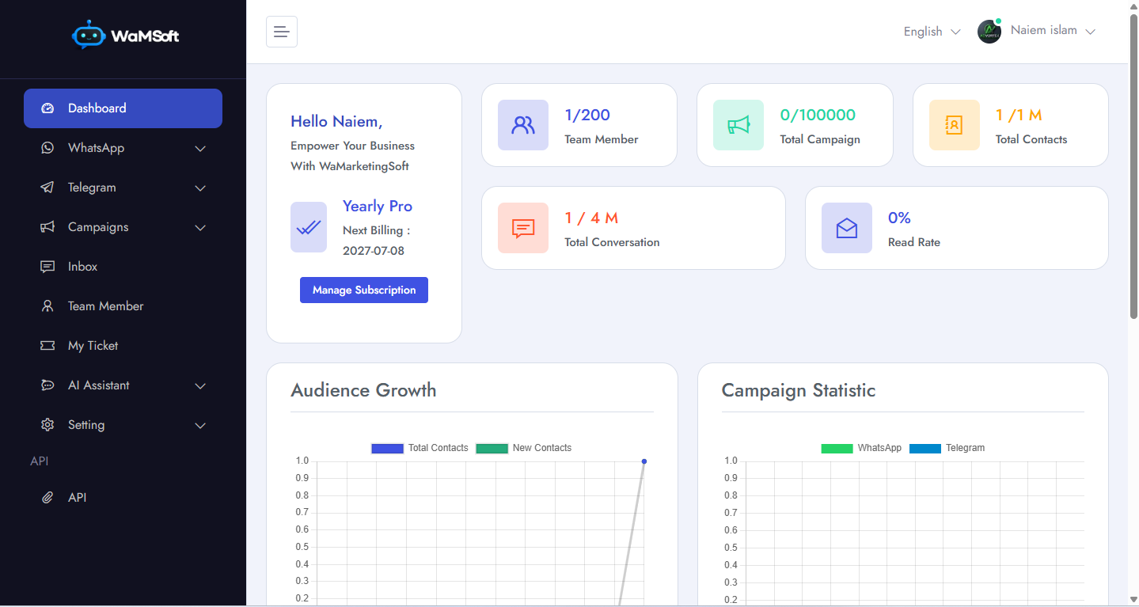This screenshot has height=607, width=1139.
Task: Go to the Team Member page
Action: point(123,306)
